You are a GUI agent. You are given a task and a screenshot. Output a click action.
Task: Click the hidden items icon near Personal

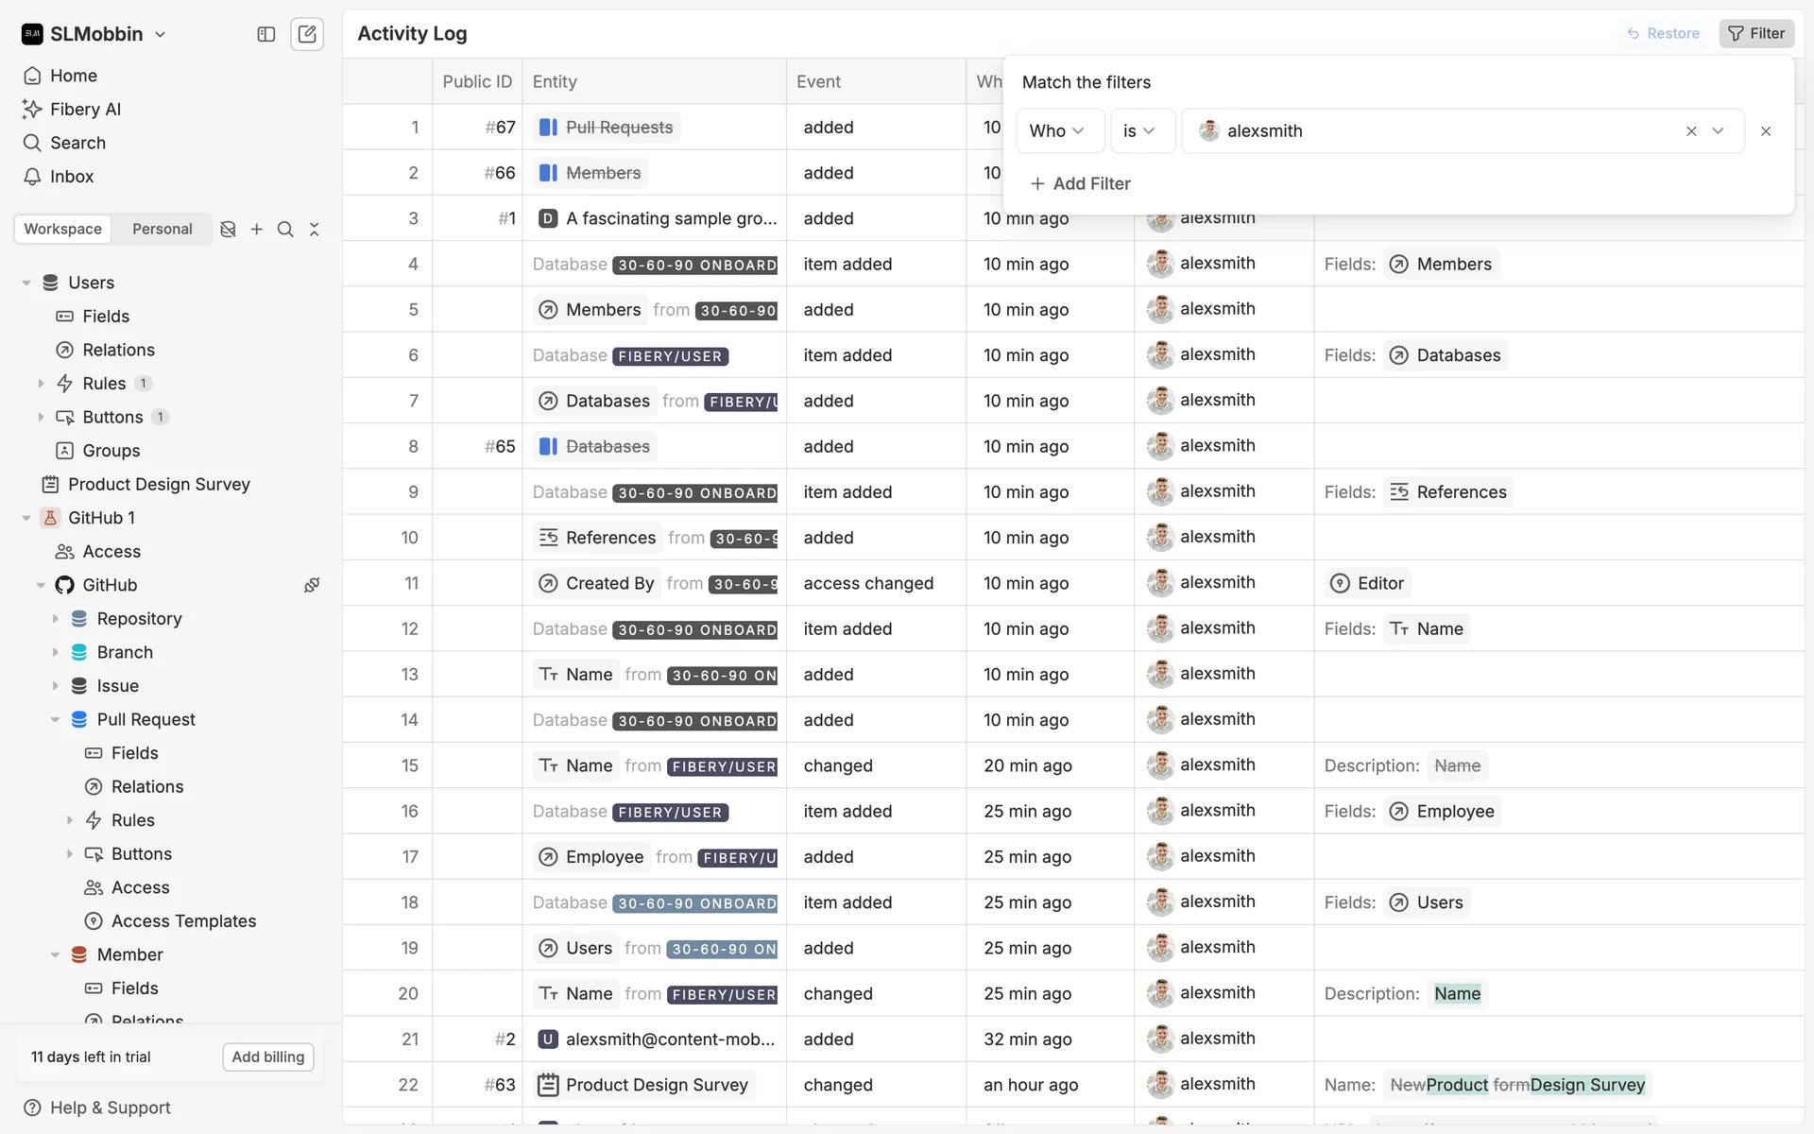tap(228, 229)
